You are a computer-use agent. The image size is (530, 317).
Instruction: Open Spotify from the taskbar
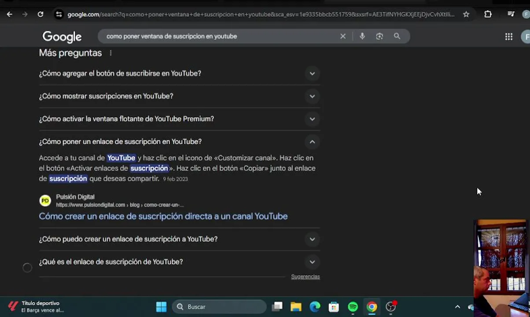353,307
